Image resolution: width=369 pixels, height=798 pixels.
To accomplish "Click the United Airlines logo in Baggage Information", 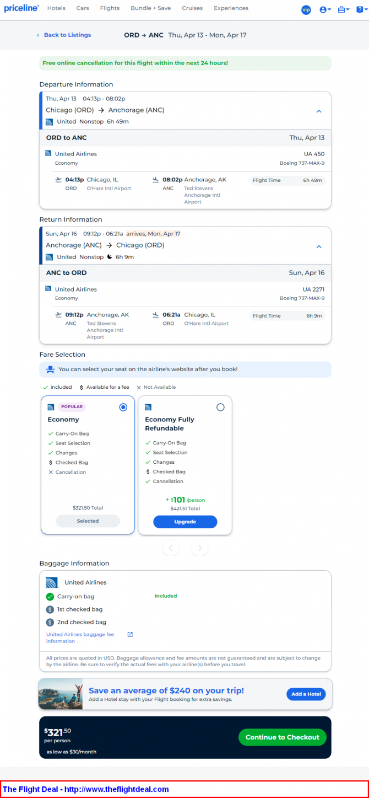I will coord(52,582).
